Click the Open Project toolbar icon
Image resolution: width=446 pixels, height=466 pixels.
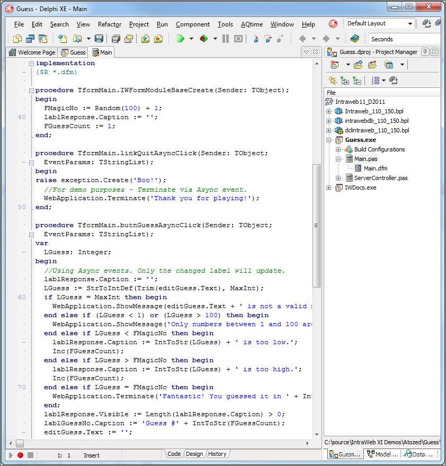pyautogui.click(x=129, y=39)
